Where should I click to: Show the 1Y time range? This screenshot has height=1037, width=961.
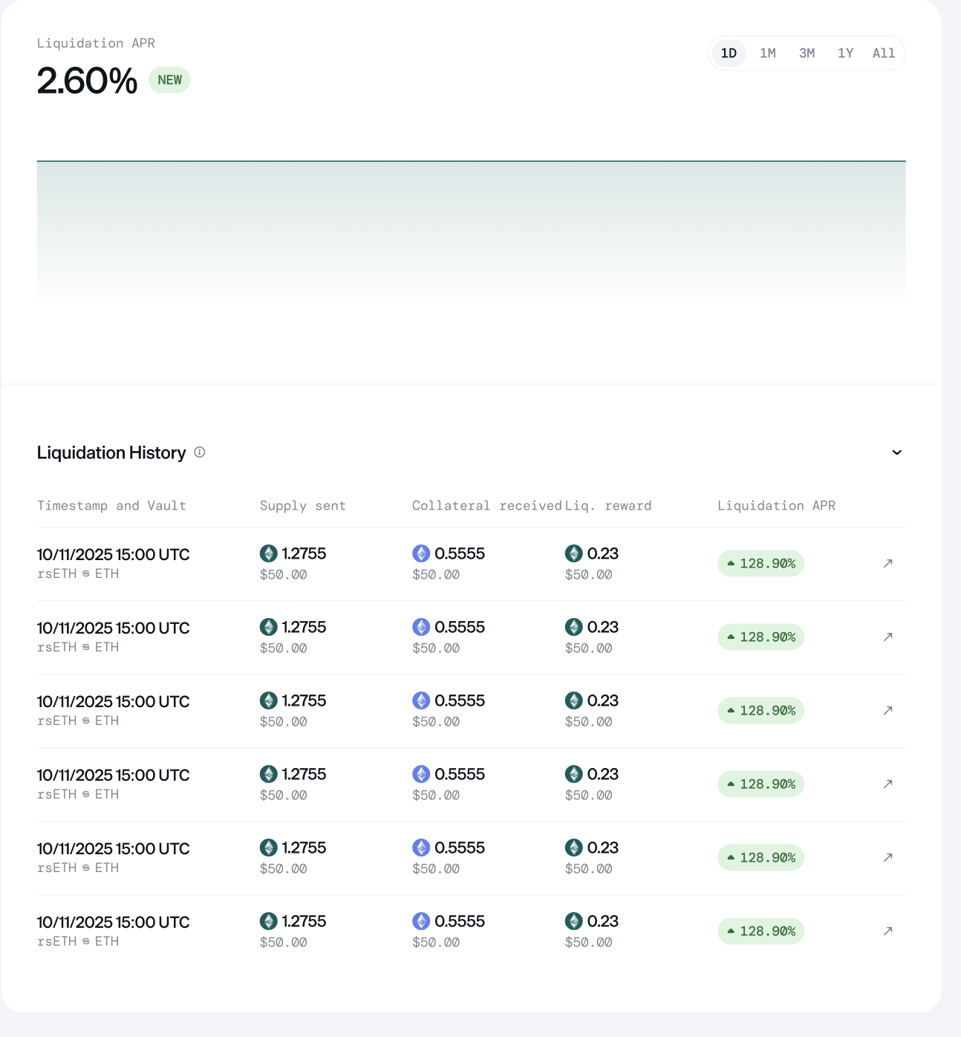click(x=845, y=53)
